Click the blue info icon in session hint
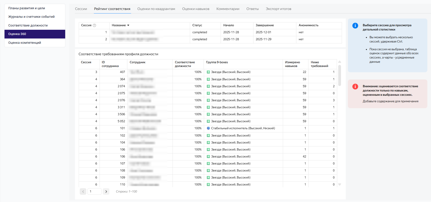Viewport: 431px width, 202px height. pyautogui.click(x=355, y=25)
